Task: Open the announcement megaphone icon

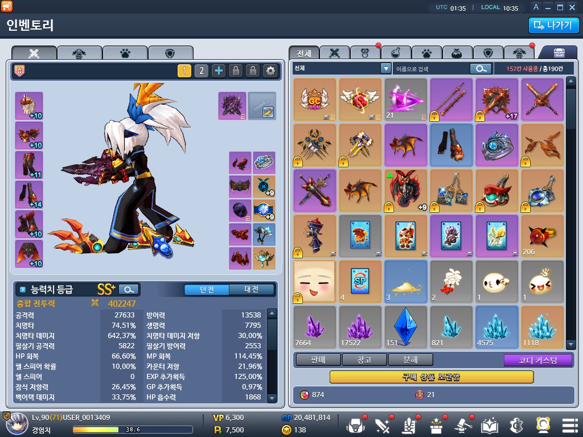Action: pos(7,6)
